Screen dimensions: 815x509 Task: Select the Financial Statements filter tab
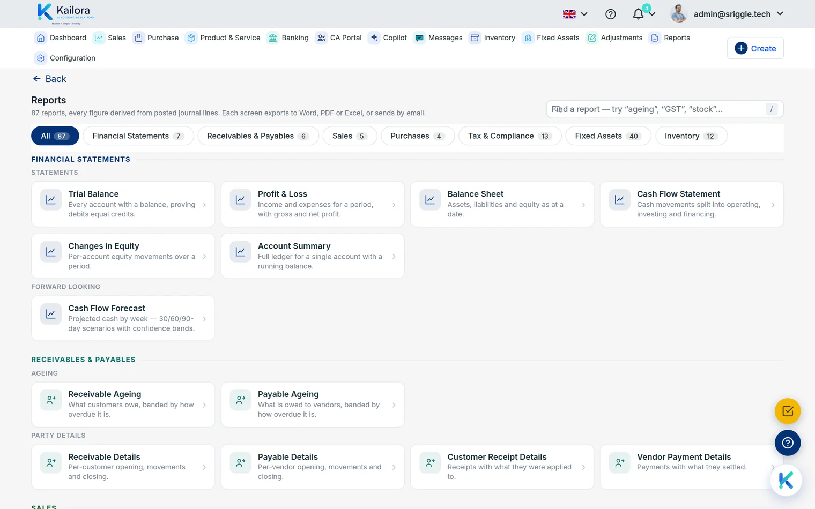(x=138, y=136)
